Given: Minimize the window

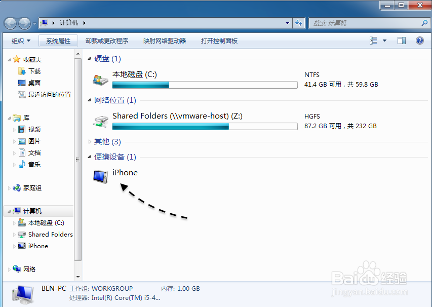Looking at the screenshot, I should (x=387, y=5).
